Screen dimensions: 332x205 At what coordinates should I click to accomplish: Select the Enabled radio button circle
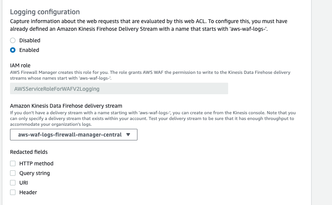(x=13, y=50)
